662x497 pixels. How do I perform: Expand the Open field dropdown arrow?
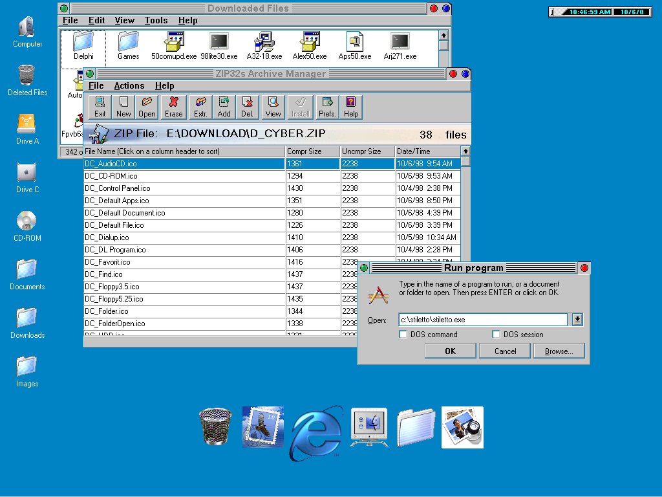(577, 320)
